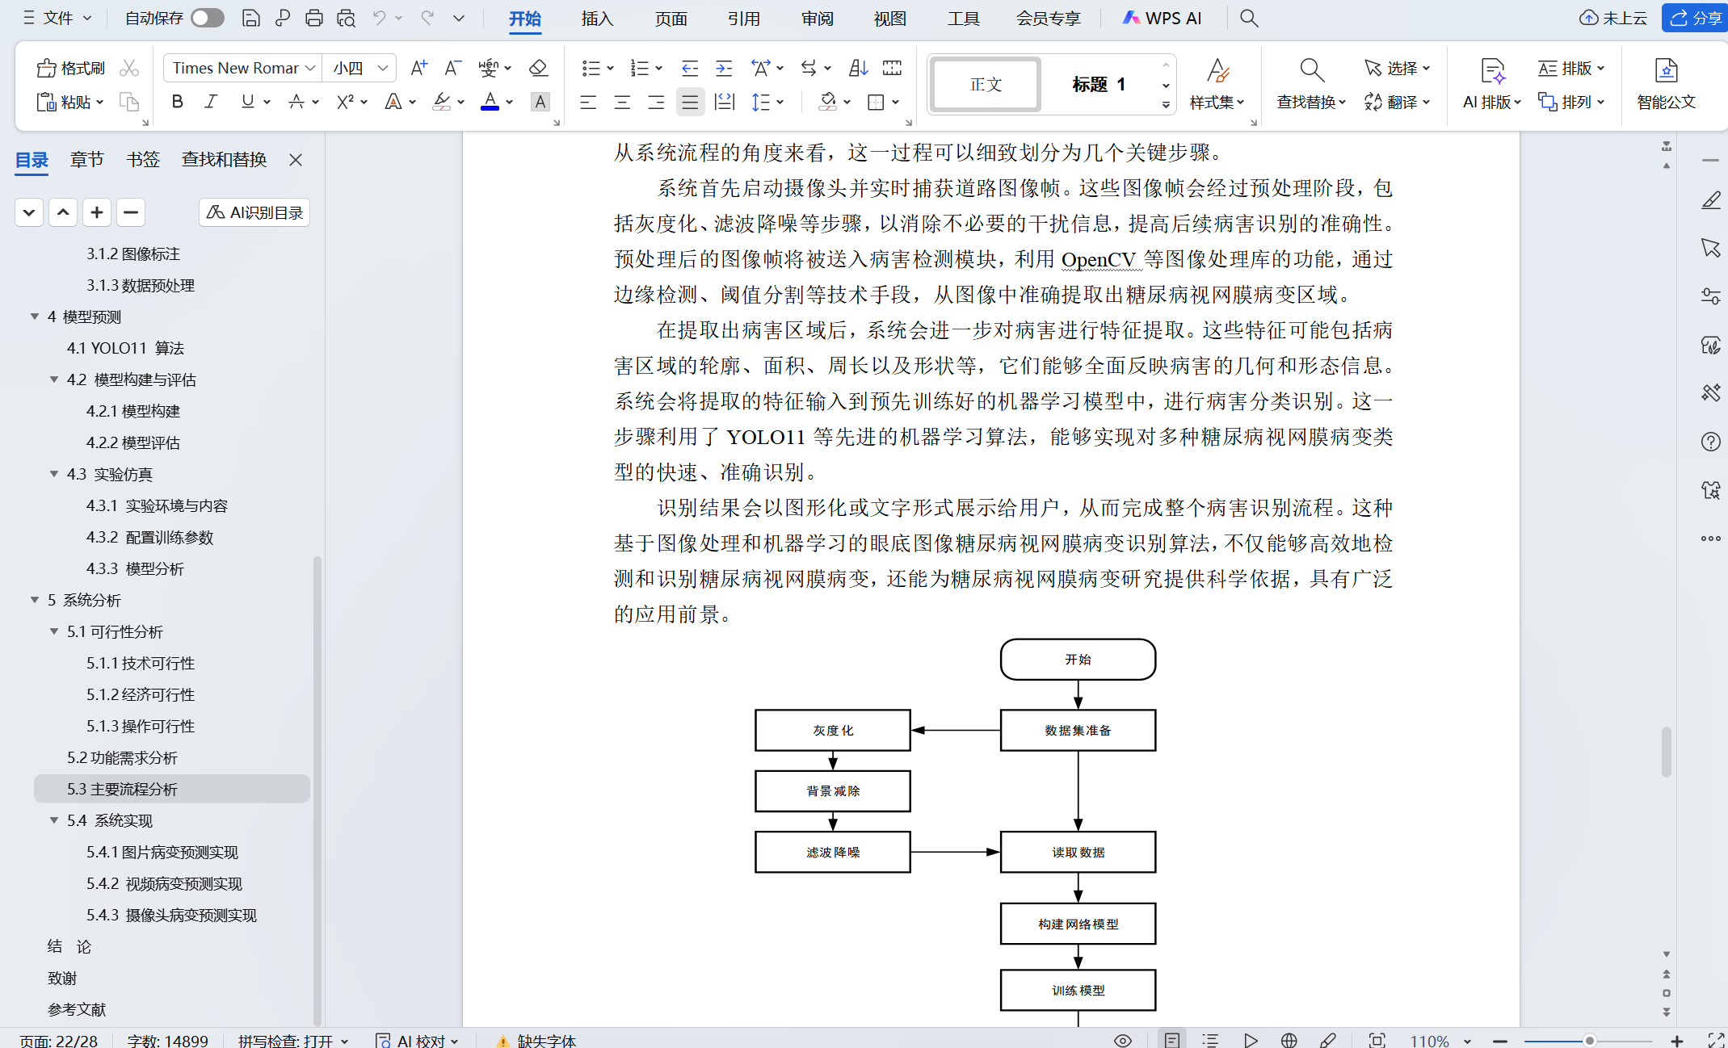1728x1048 pixels.
Task: Expand the styles gallery arrow
Action: 1166,104
